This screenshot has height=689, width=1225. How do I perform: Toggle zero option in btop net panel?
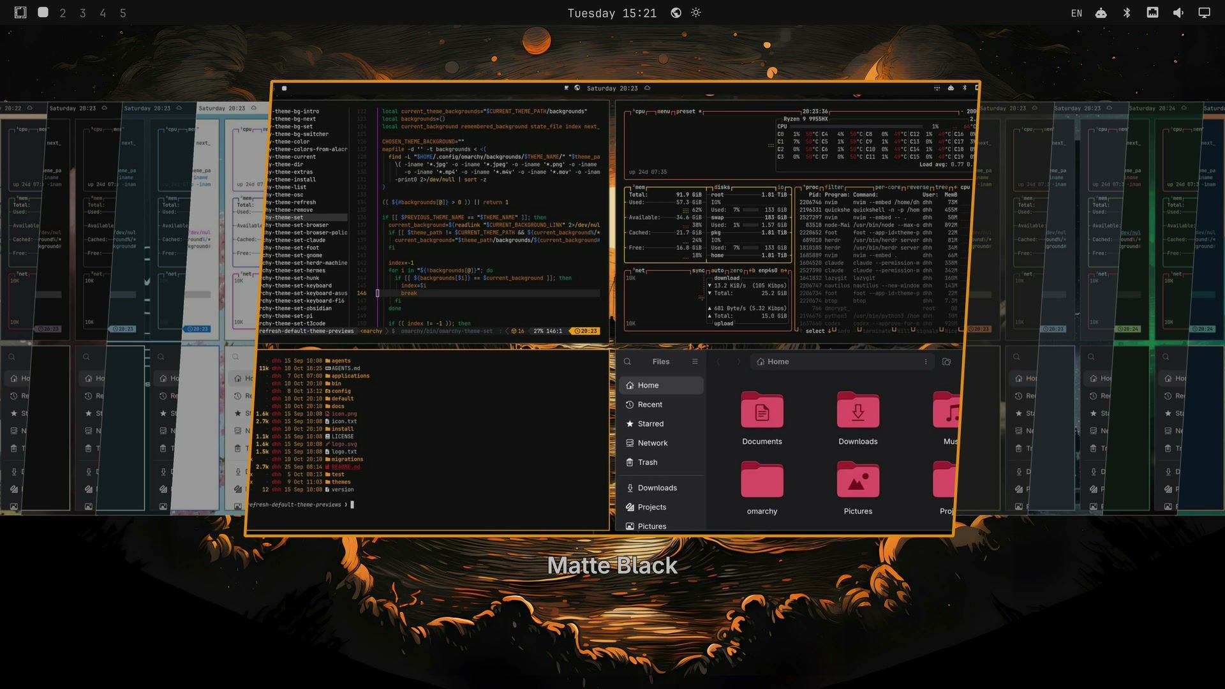point(736,270)
